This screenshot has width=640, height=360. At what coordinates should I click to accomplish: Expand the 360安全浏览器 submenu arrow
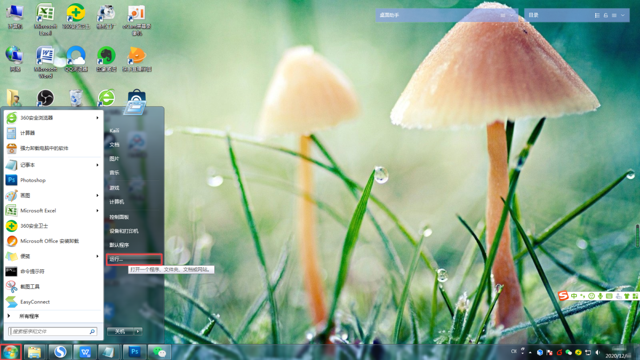97,118
